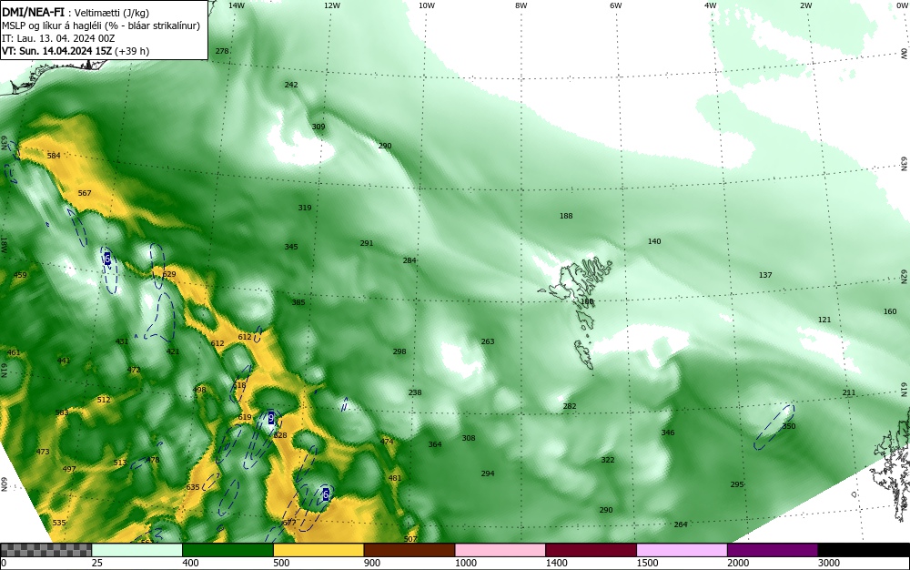Click the CAPE value '629' on the map
Image resolution: width=910 pixels, height=570 pixels.
click(x=169, y=274)
